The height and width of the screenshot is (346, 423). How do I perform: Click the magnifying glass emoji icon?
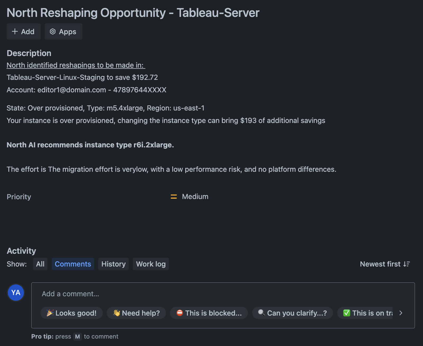[261, 313]
